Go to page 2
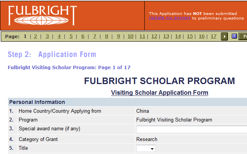Viewport: 247px width, 154px height. pyautogui.click(x=35, y=36)
